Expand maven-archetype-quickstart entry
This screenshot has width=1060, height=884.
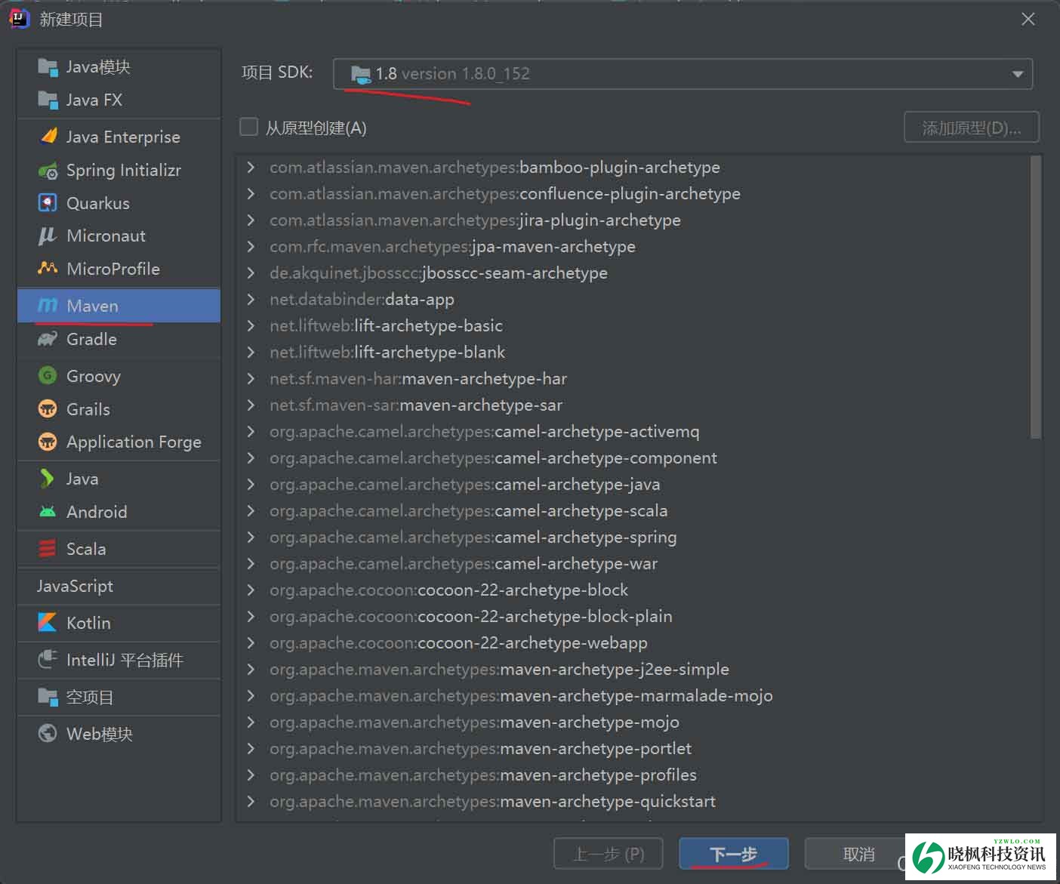[251, 801]
